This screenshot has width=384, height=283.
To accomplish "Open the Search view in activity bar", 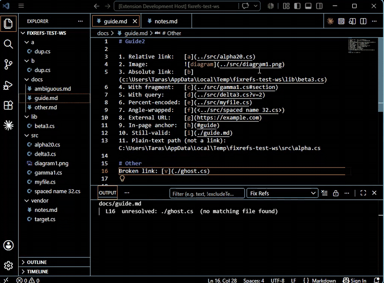I will pos(8,44).
